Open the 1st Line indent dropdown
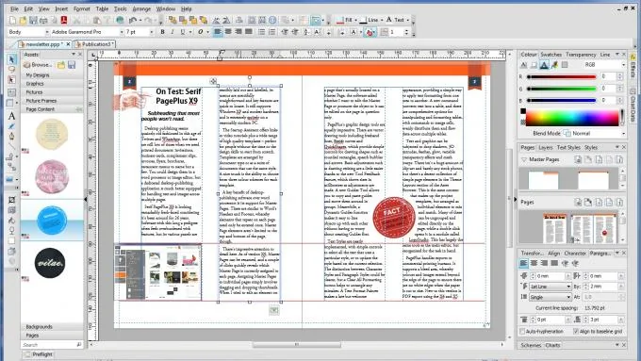The width and height of the screenshot is (641, 361). coord(551,287)
